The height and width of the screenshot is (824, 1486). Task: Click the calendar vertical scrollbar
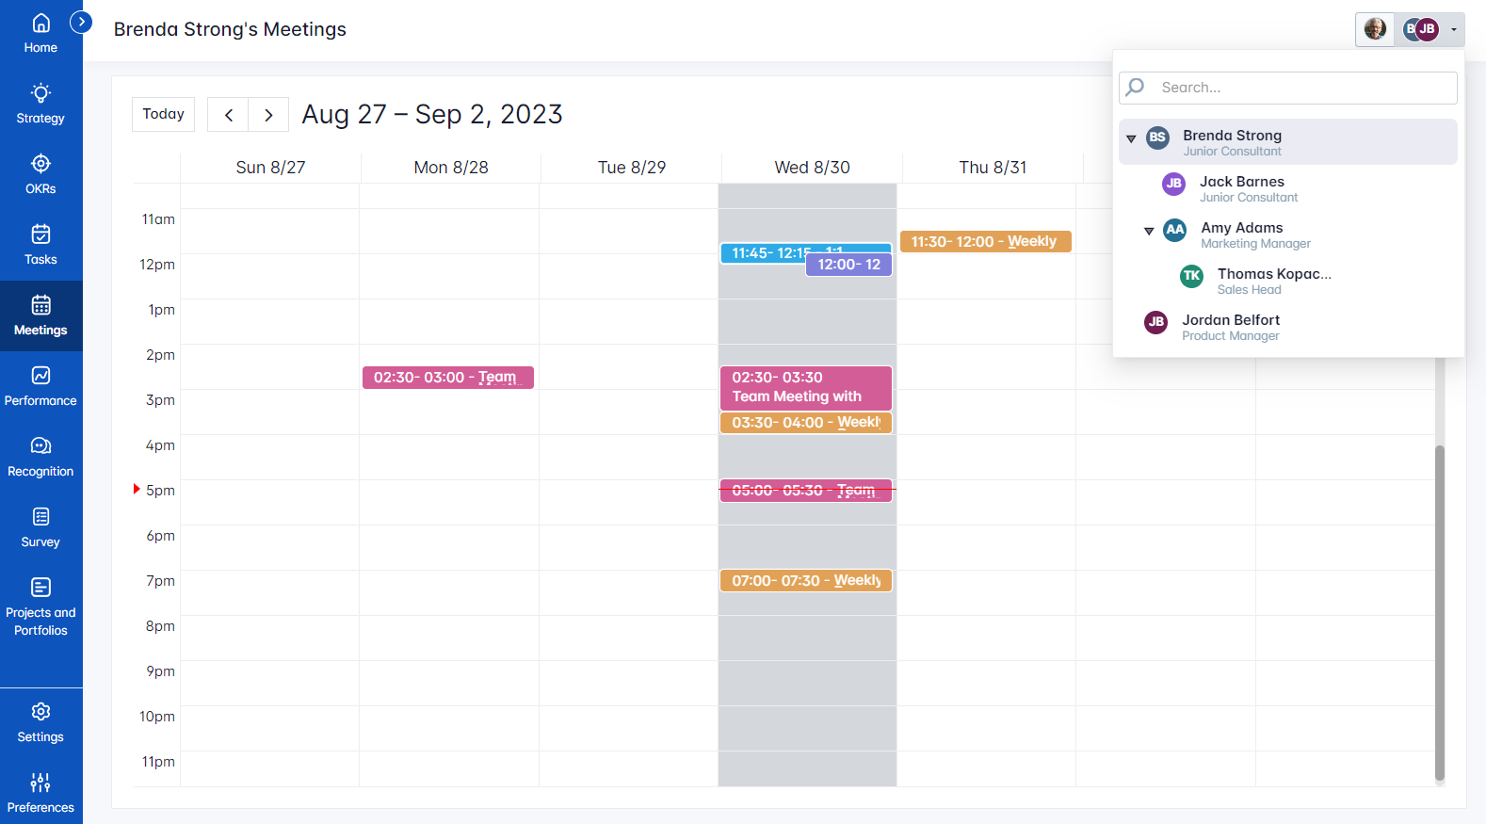click(x=1439, y=612)
